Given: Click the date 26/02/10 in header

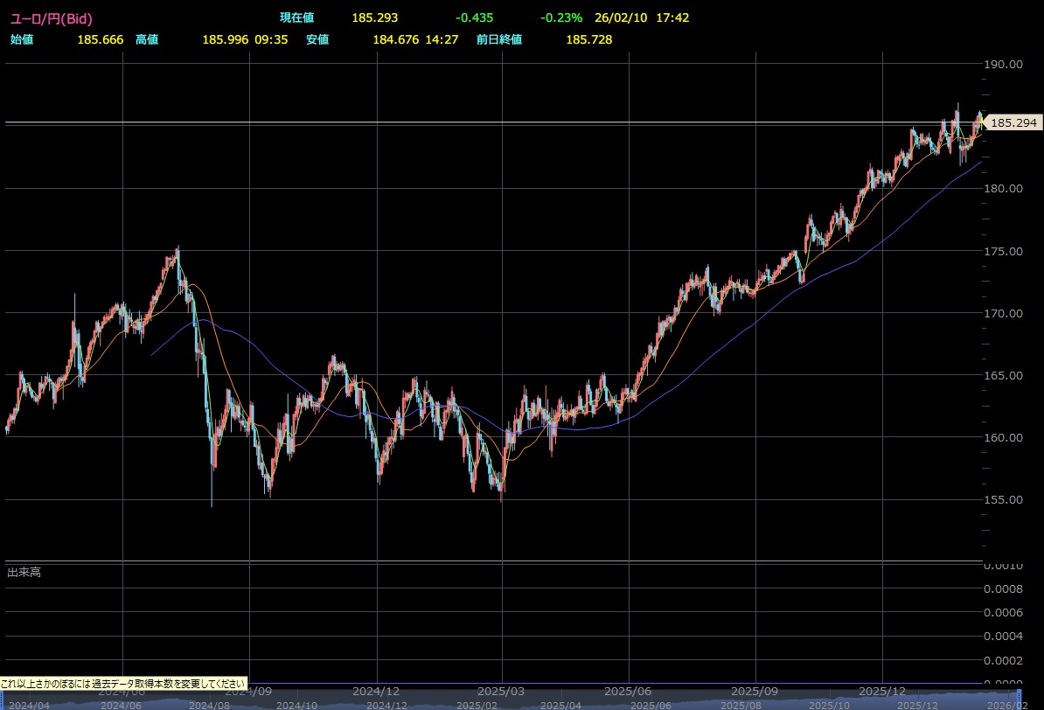Looking at the screenshot, I should [621, 18].
